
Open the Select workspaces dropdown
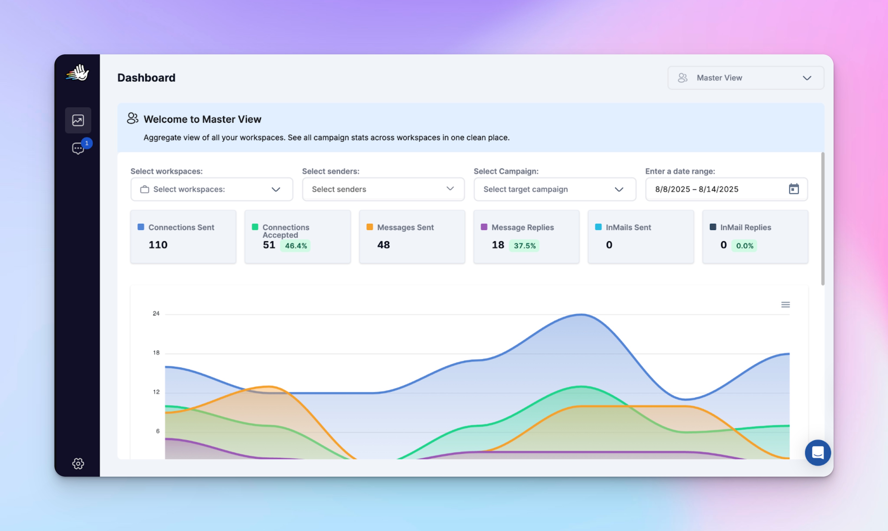[x=211, y=189]
